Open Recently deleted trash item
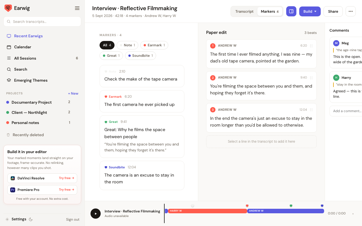 tap(25, 135)
